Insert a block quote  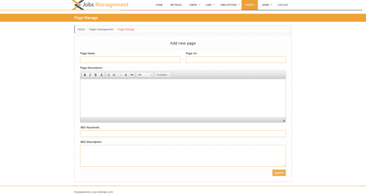click(132, 75)
